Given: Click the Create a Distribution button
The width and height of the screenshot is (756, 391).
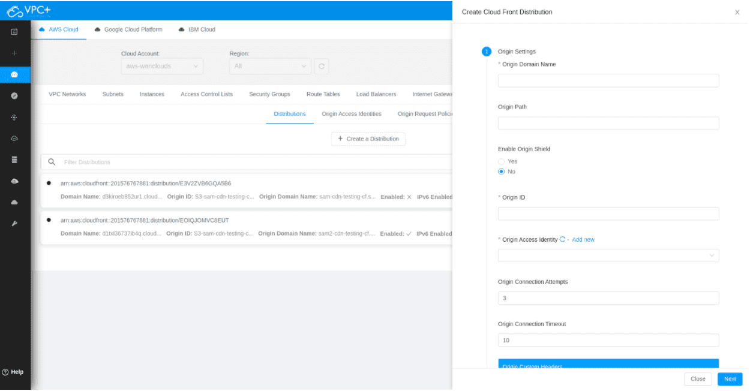Looking at the screenshot, I should (x=368, y=139).
